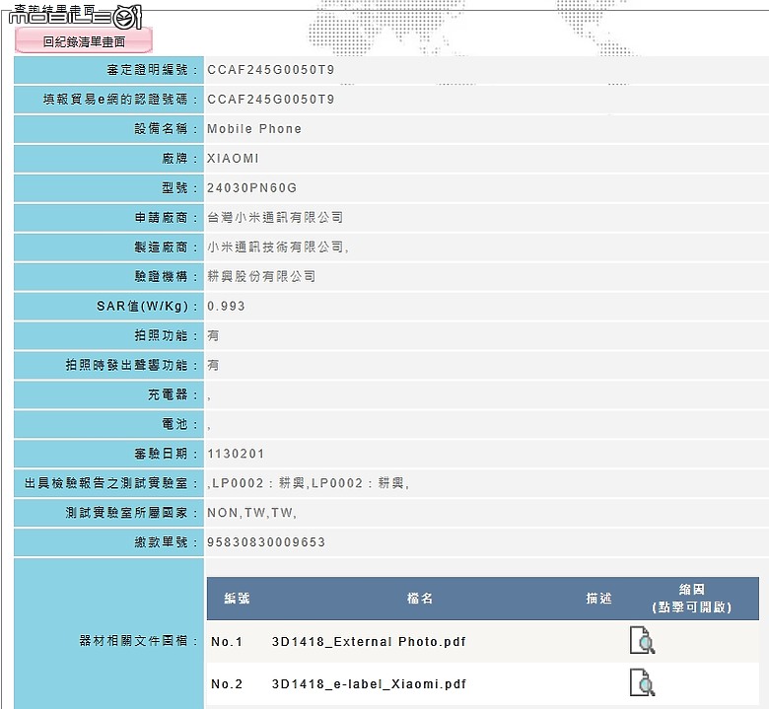The image size is (769, 709).
Task: Click the 設備名稱 label
Action: 166,128
